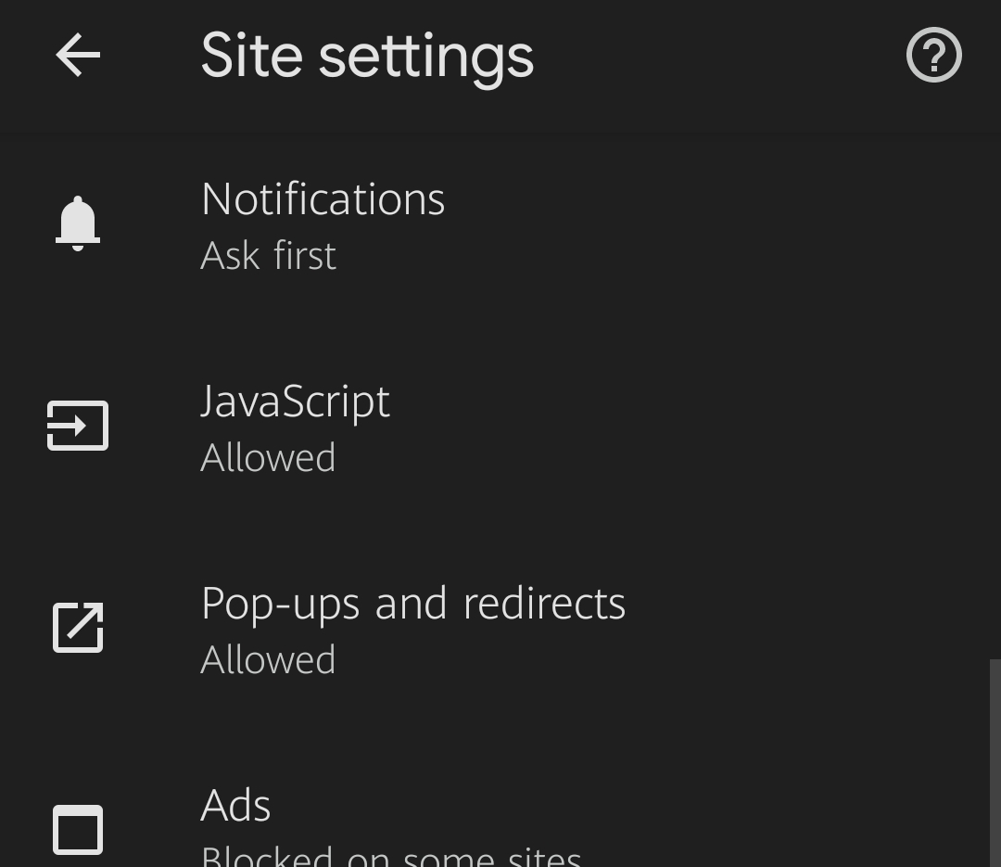Select the 'Allowed' status under JavaScript
This screenshot has width=1001, height=867.
point(268,457)
